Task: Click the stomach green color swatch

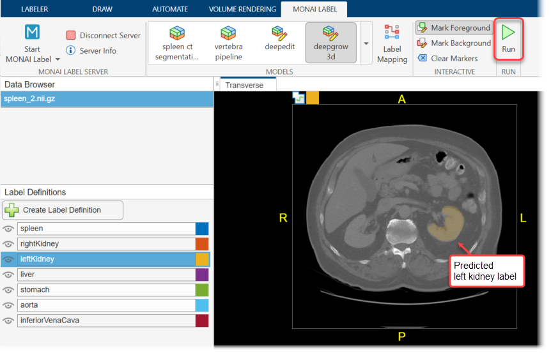Action: click(202, 290)
